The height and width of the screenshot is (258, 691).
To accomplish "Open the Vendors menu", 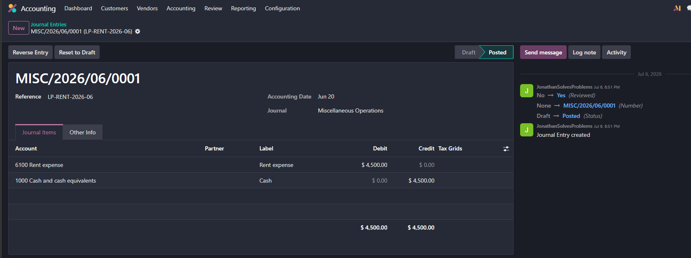I will (147, 8).
